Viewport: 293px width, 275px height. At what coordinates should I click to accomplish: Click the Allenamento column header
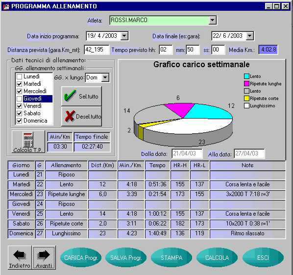66,165
